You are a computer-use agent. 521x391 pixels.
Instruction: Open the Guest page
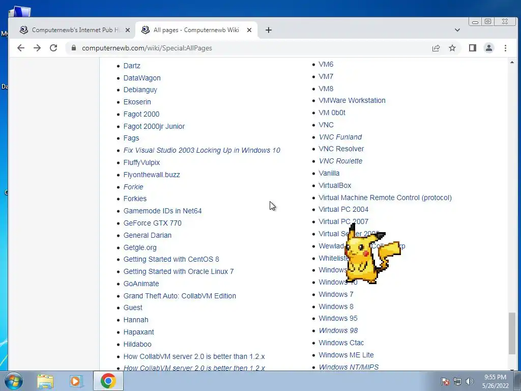[133, 308]
